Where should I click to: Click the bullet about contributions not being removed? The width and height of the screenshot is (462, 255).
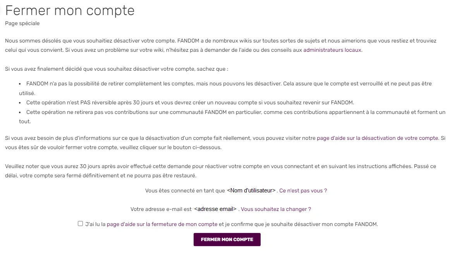coord(235,112)
